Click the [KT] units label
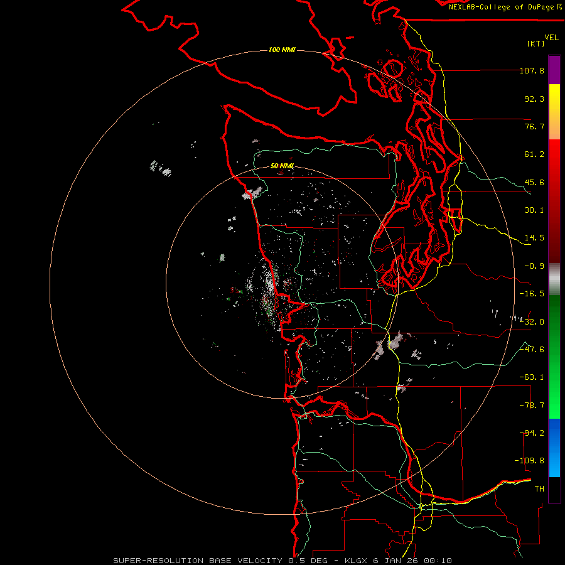 click(535, 43)
